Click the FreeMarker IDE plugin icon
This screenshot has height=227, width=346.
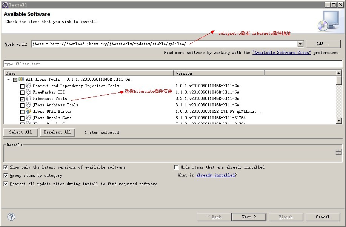[x=28, y=92]
